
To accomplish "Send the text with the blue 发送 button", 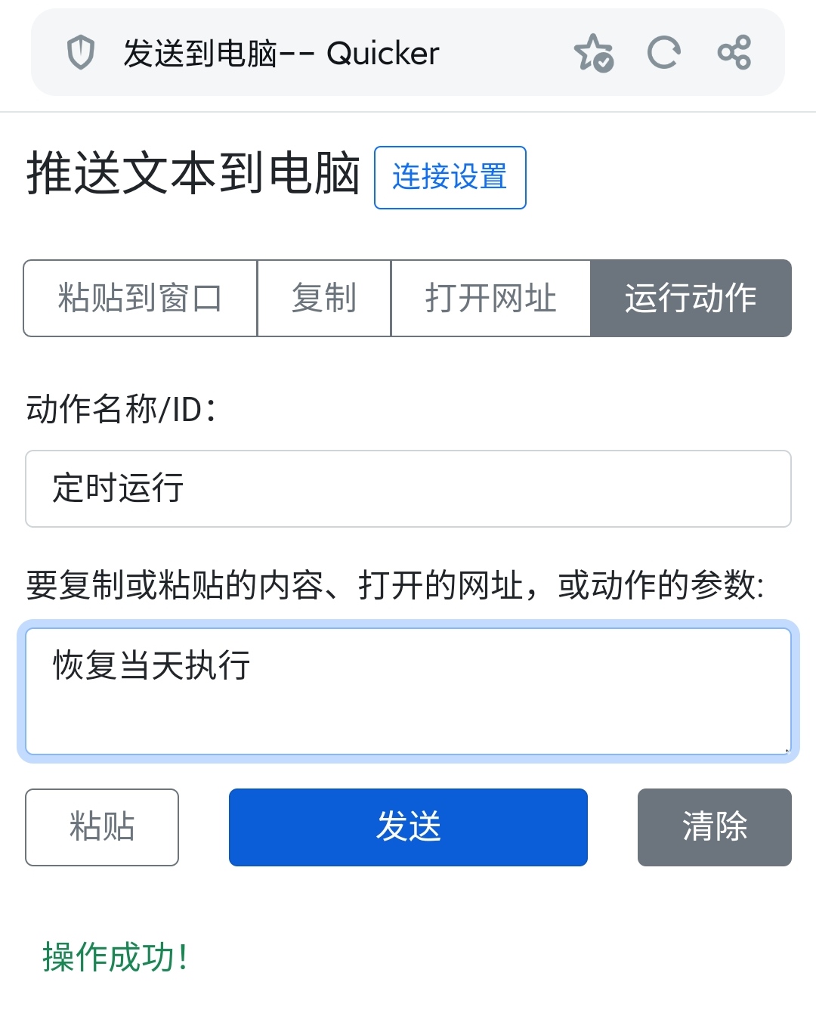I will [408, 827].
